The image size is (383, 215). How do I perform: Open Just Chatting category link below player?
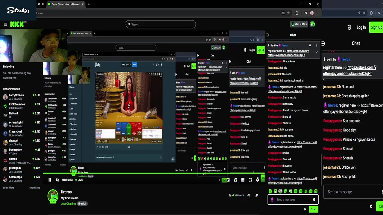tap(68, 204)
